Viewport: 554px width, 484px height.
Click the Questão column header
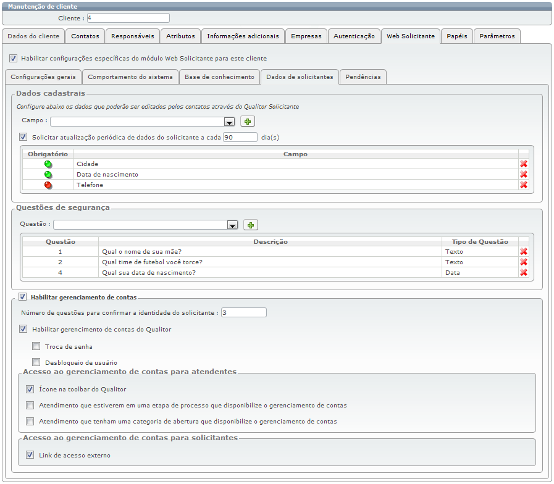61,241
